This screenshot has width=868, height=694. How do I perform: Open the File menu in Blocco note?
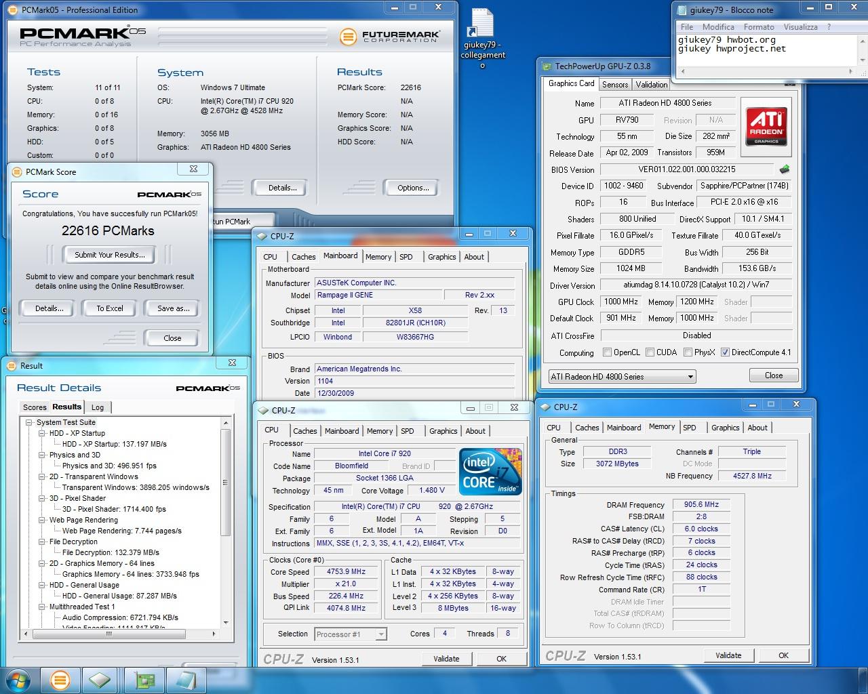[x=687, y=27]
